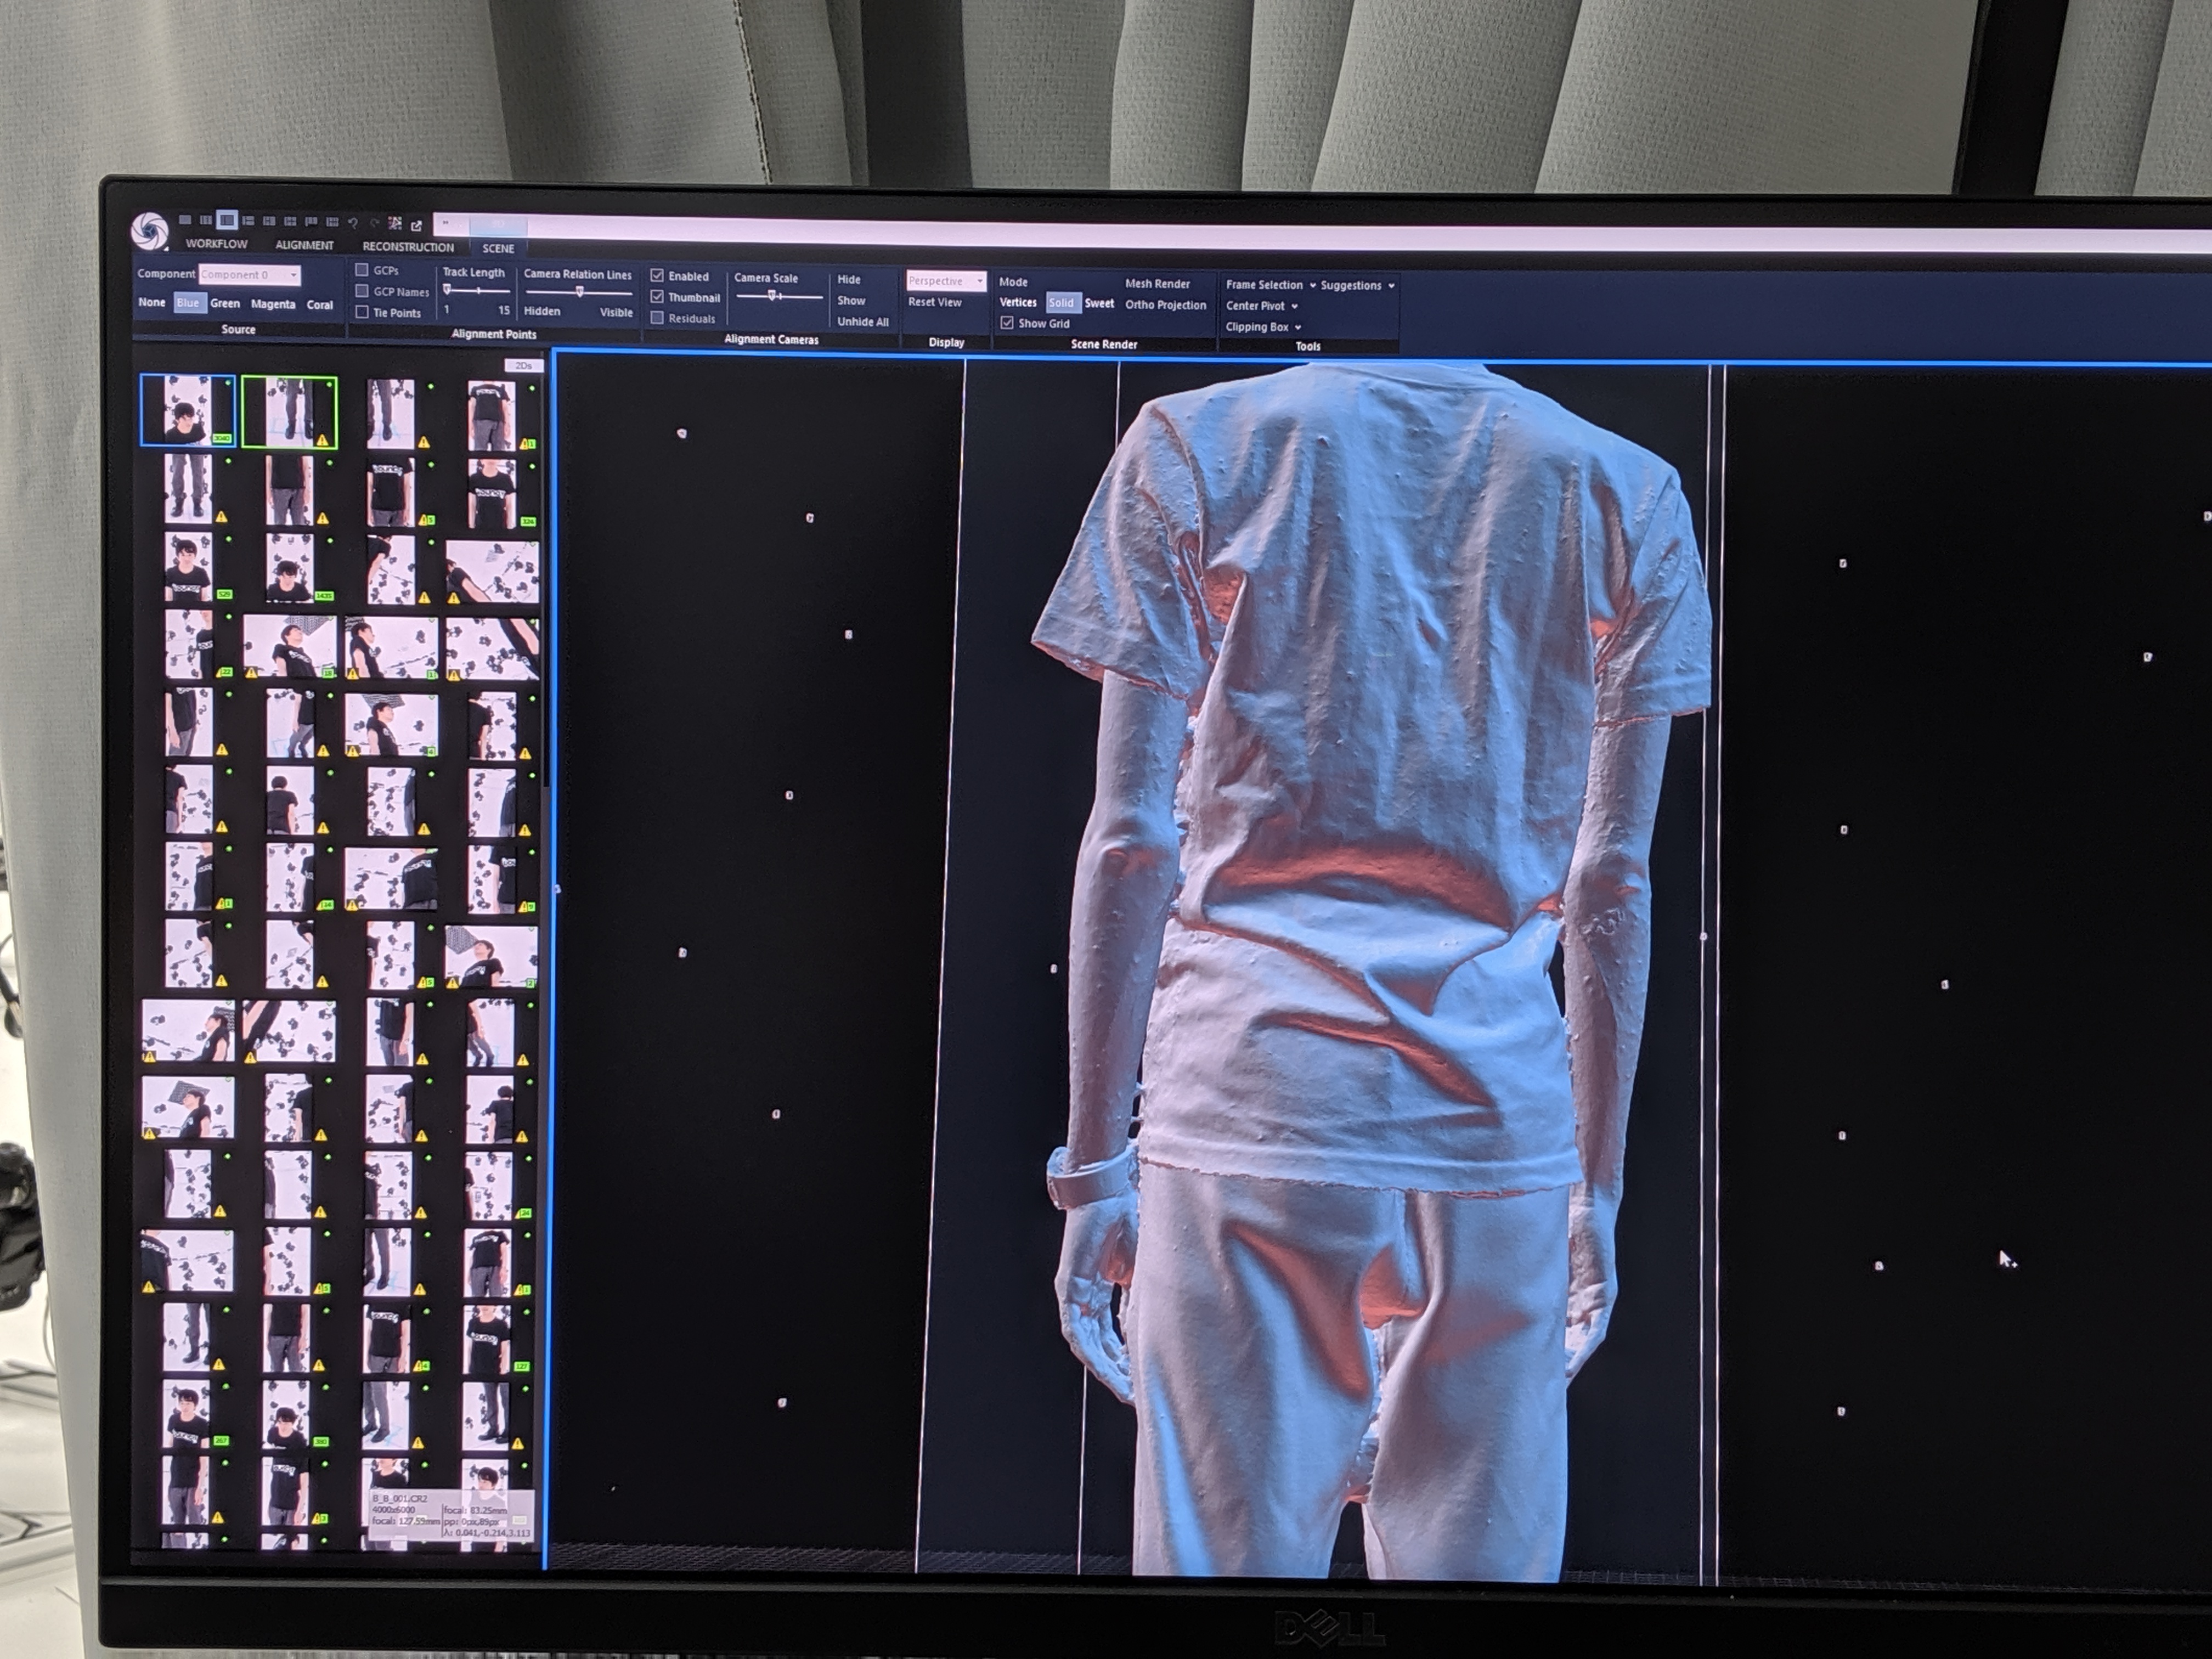The width and height of the screenshot is (2212, 1659).
Task: Switch to the RECONSTRUCTION tab
Action: (x=408, y=247)
